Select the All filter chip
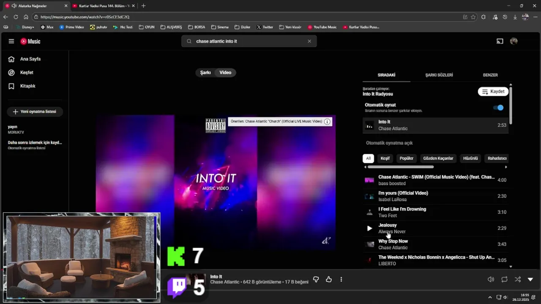The height and width of the screenshot is (304, 541). (368, 158)
